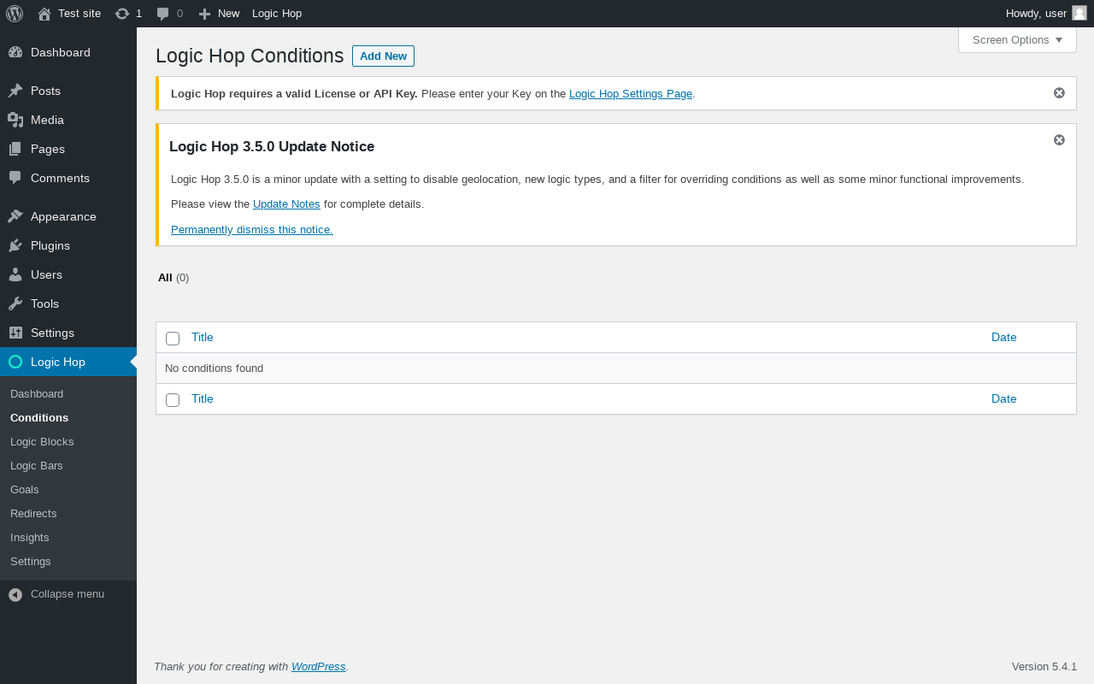The height and width of the screenshot is (684, 1094).
Task: Click the Plugins plug icon
Action: coord(15,245)
